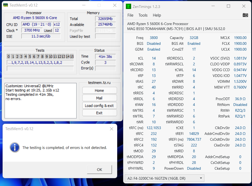This screenshot has height=186, width=252.
Task: Open ZenTimings Help menu
Action: pyautogui.click(x=157, y=15)
